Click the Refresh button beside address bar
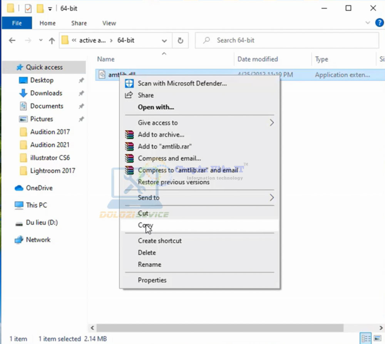Viewport: 385px width, 344px height. [x=180, y=40]
